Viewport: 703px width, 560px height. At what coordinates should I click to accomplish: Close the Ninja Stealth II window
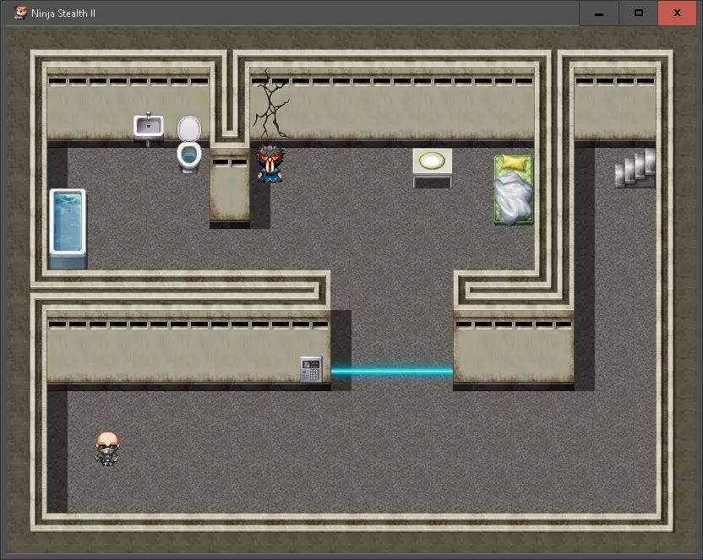[677, 13]
